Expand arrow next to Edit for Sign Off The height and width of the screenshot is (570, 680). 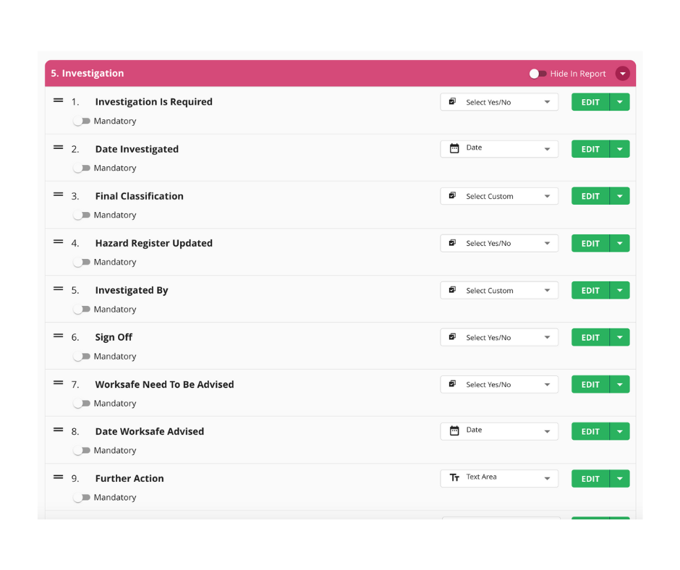[x=620, y=337]
